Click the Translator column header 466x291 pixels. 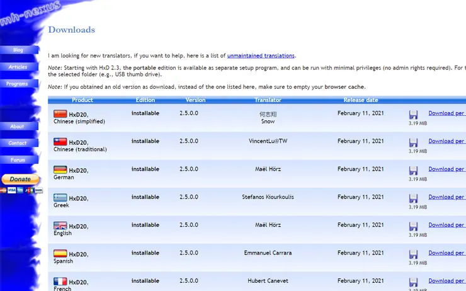tap(268, 100)
